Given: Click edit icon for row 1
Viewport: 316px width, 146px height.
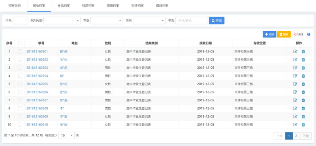Looking at the screenshot, I should (x=295, y=52).
